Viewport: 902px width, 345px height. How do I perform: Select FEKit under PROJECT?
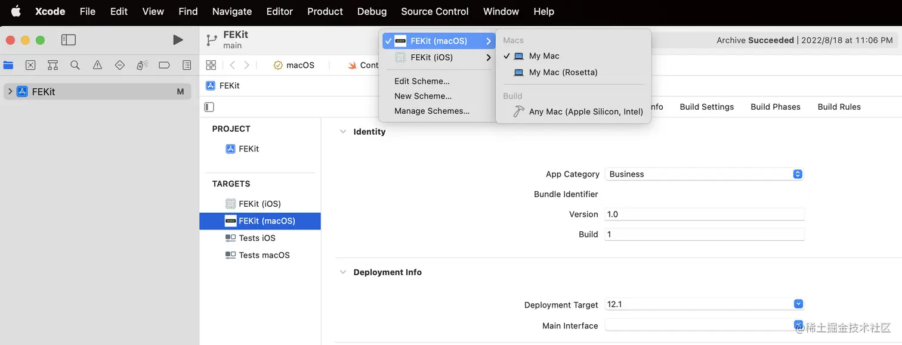click(x=242, y=149)
